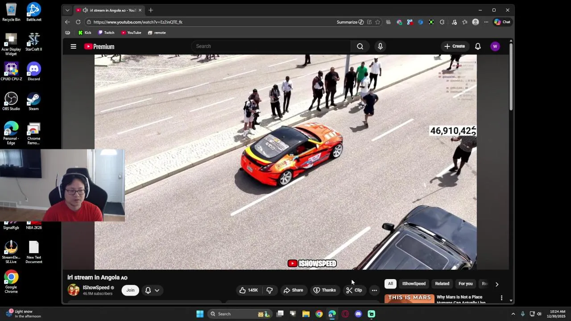Favorite this page with the star icon
The height and width of the screenshot is (321, 571).
pyautogui.click(x=377, y=22)
